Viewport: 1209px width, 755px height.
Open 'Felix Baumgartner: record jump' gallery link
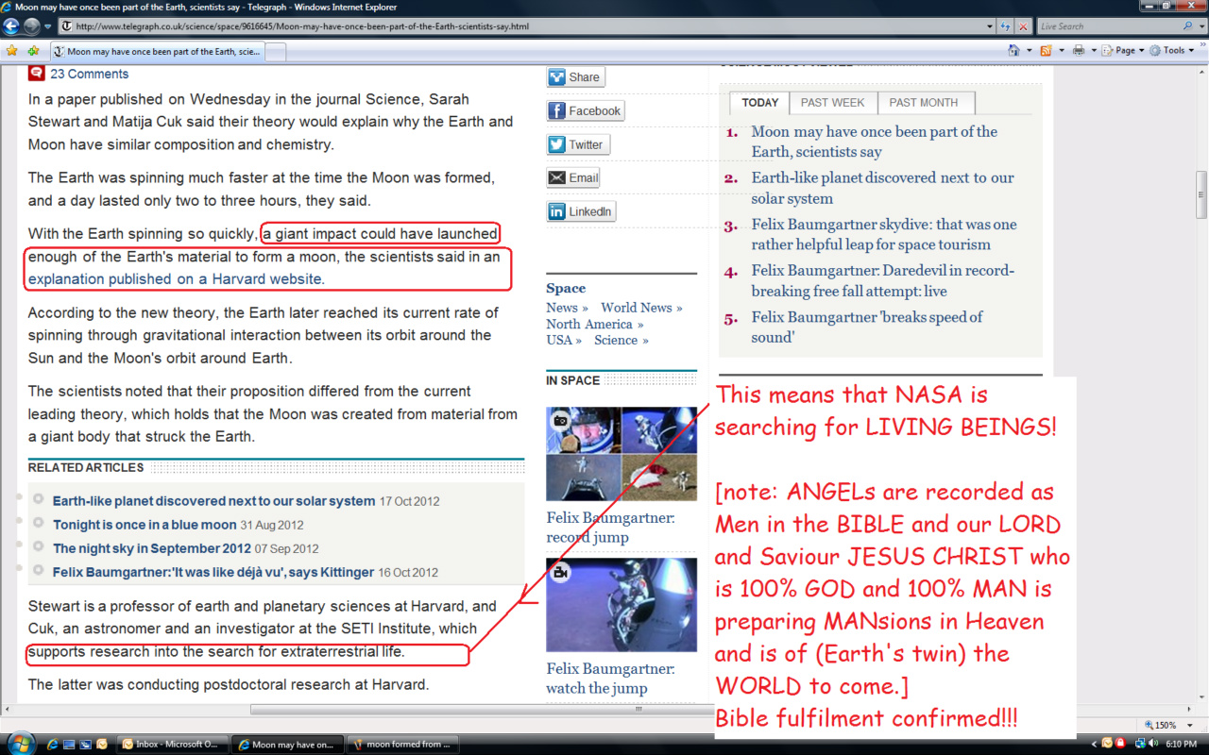pyautogui.click(x=610, y=528)
